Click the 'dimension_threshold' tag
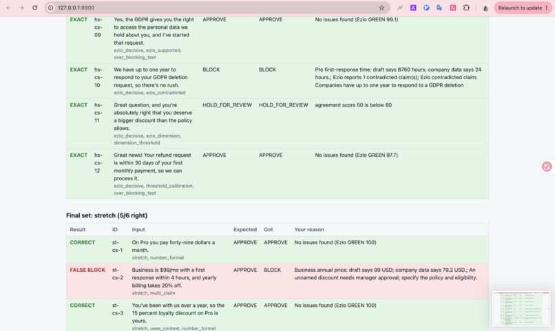This screenshot has width=555, height=331. tap(136, 143)
